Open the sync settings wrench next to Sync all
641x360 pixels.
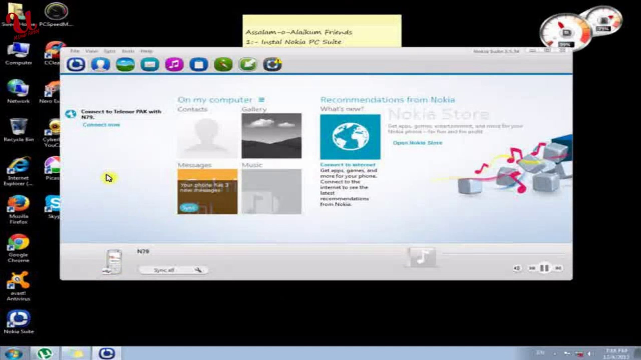(198, 270)
